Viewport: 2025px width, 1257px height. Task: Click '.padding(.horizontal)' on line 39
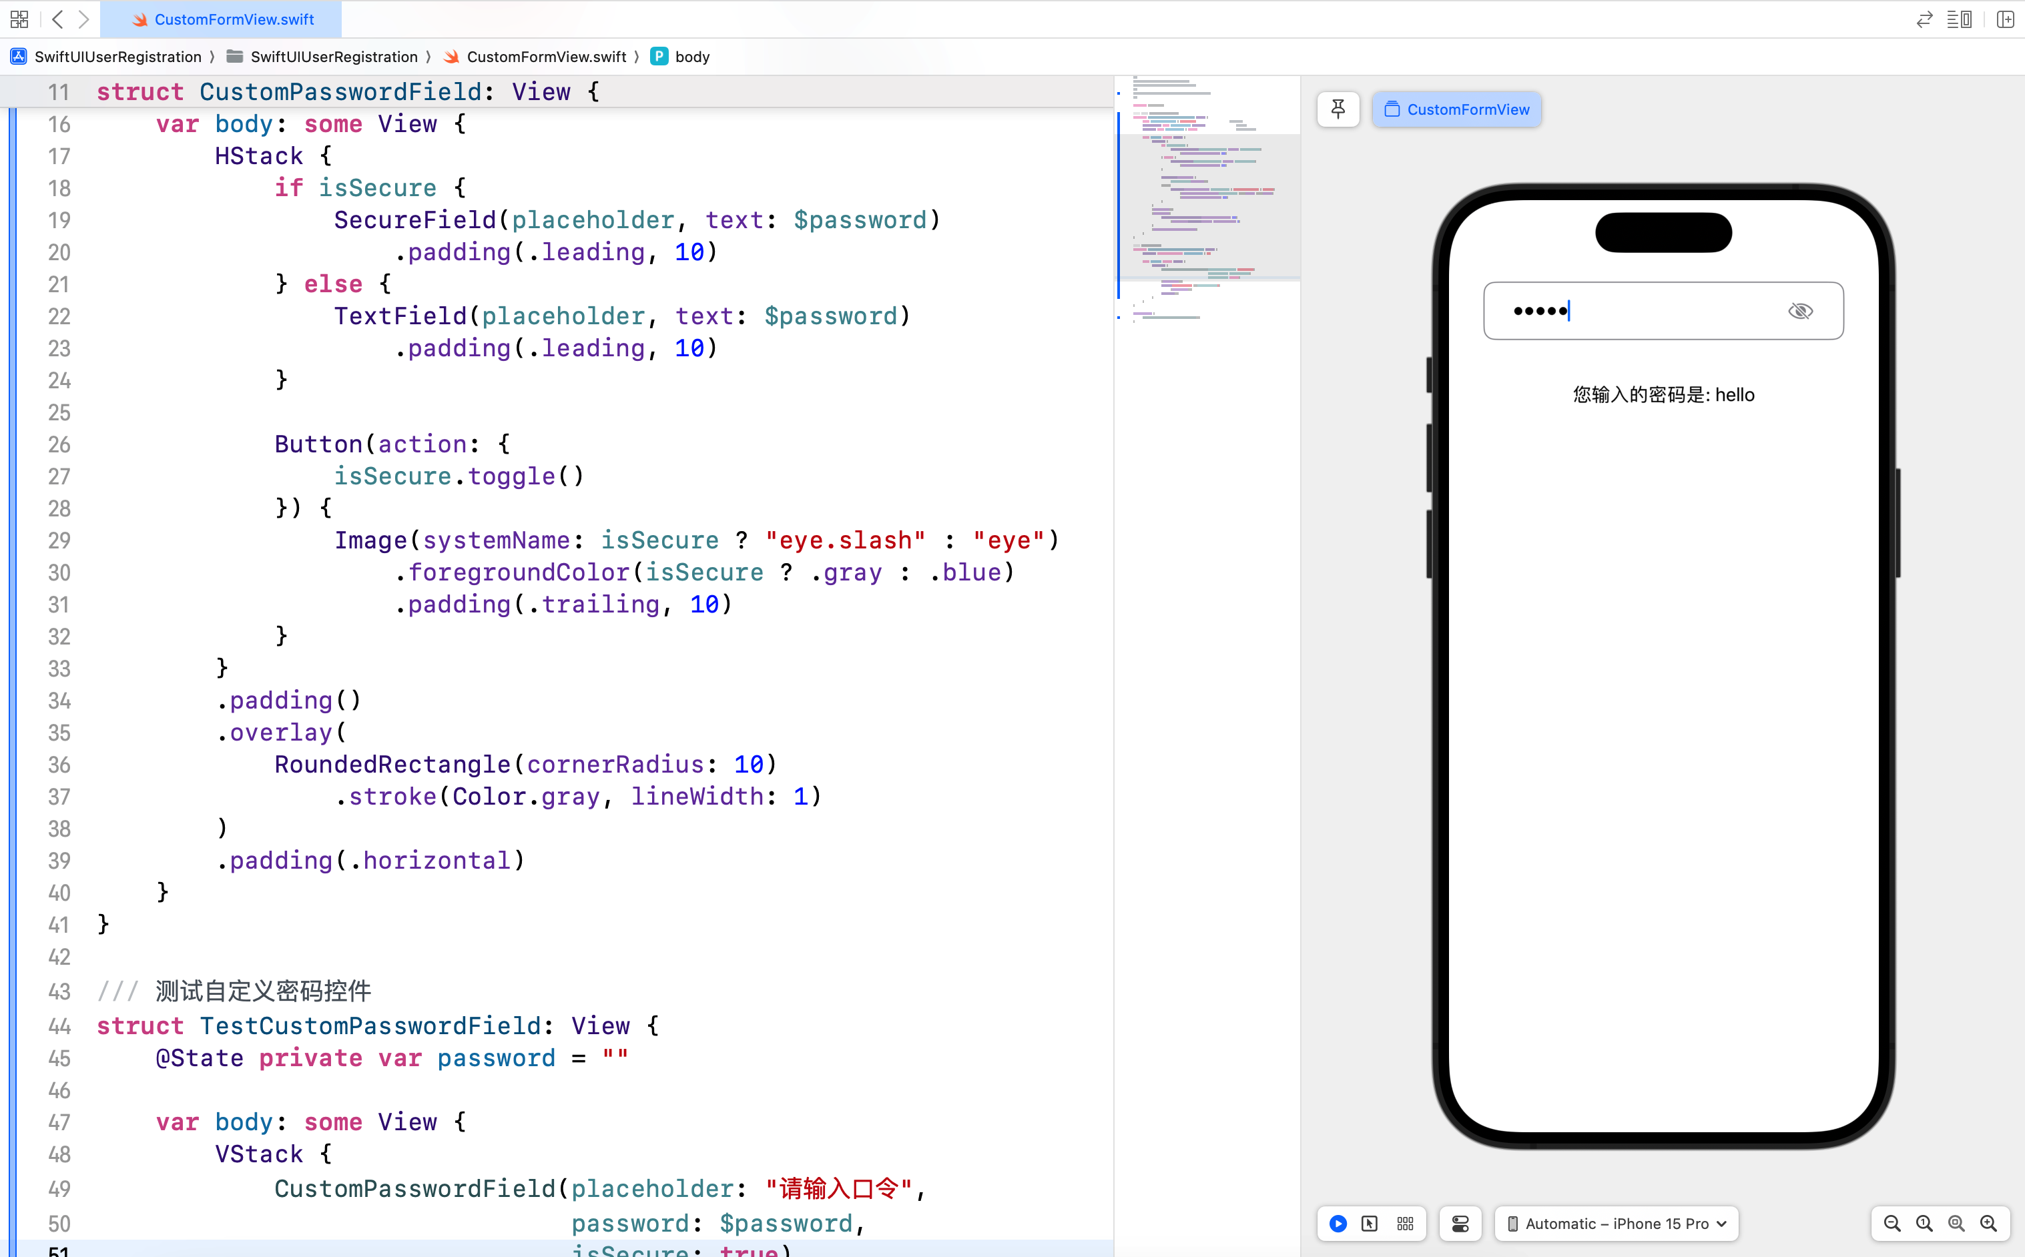coord(371,861)
